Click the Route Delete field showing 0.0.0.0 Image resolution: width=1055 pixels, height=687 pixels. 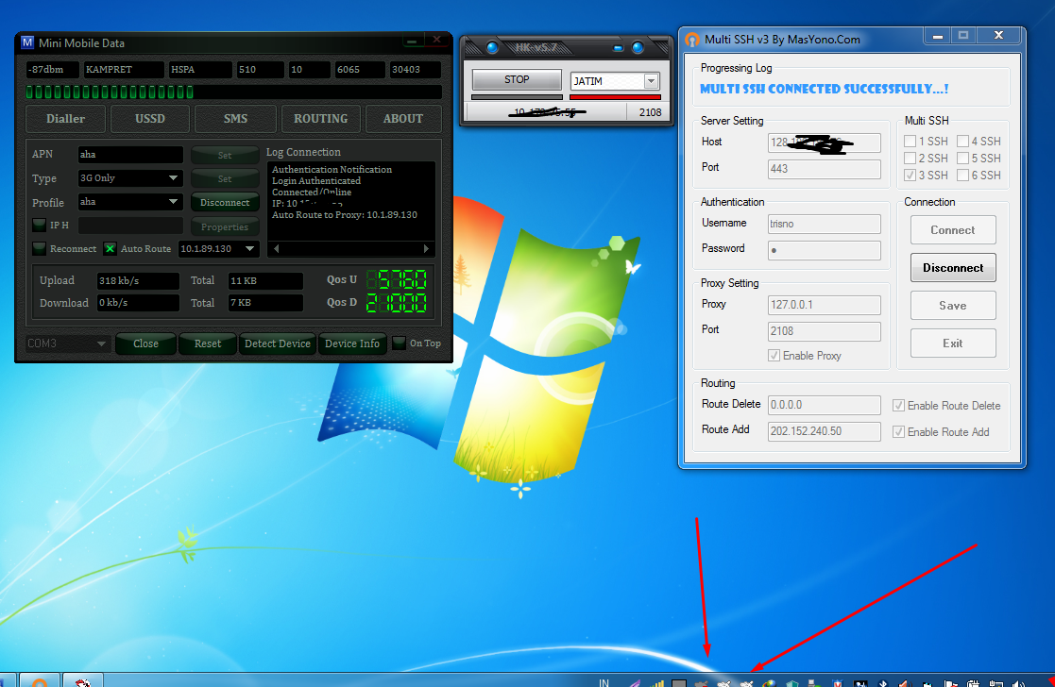tap(825, 405)
